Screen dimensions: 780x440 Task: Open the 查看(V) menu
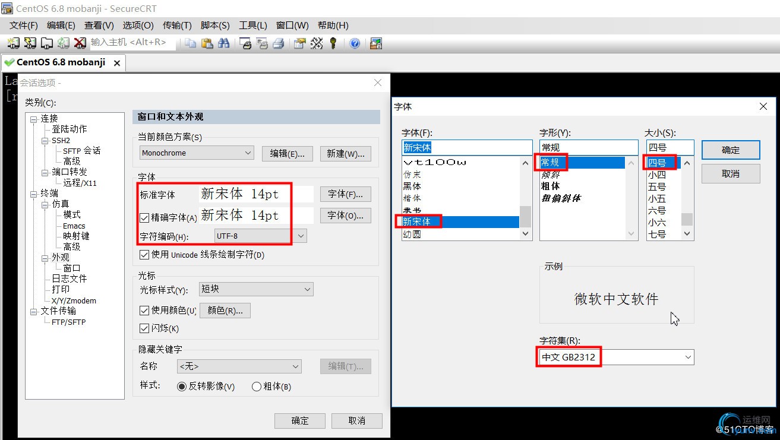(99, 26)
